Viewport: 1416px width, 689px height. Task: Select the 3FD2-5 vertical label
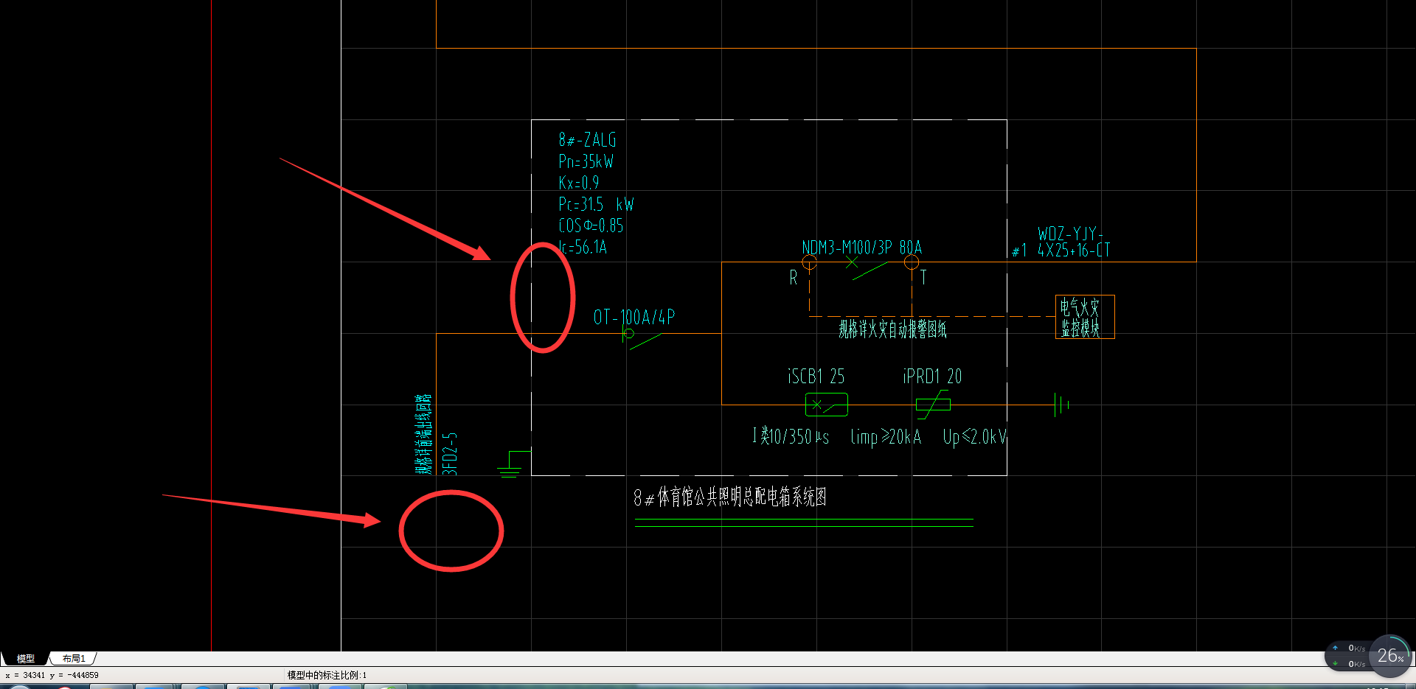click(x=450, y=453)
